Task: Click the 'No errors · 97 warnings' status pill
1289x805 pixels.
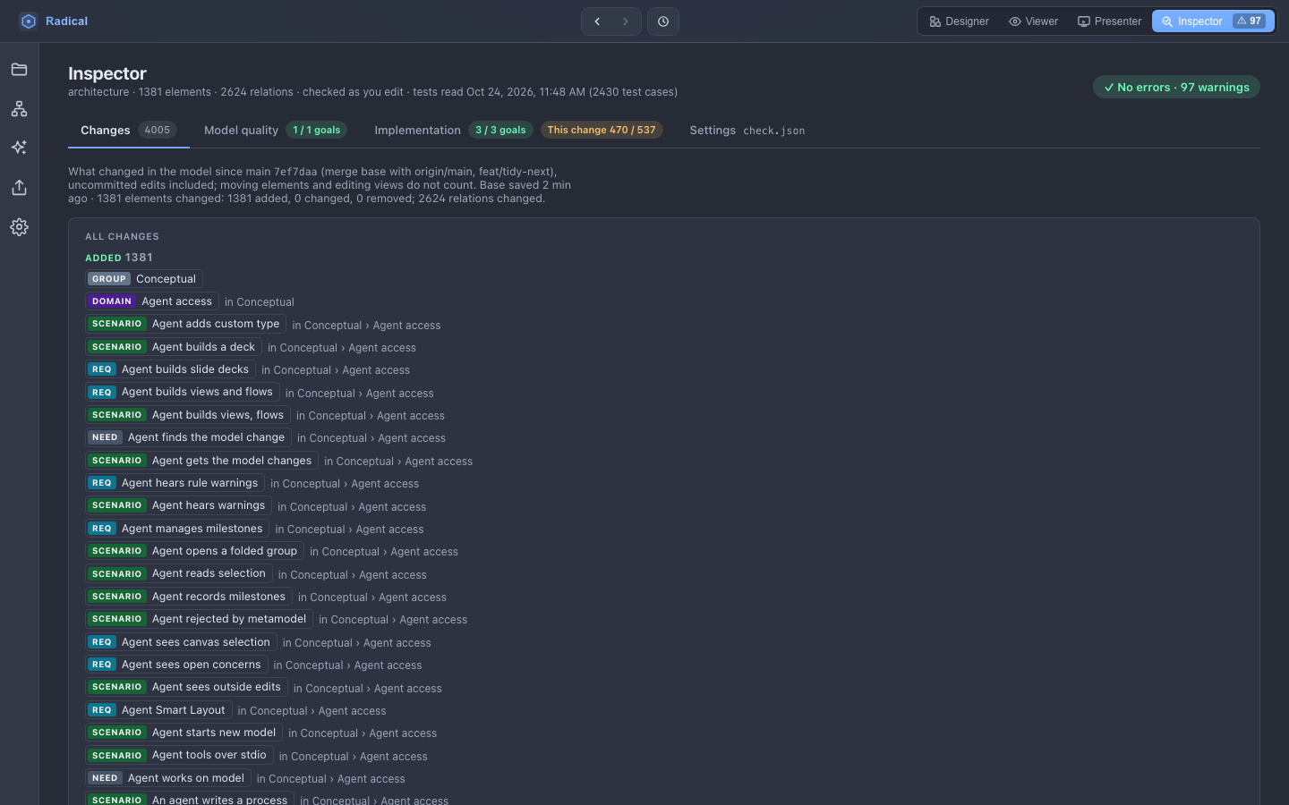Action: (1176, 88)
